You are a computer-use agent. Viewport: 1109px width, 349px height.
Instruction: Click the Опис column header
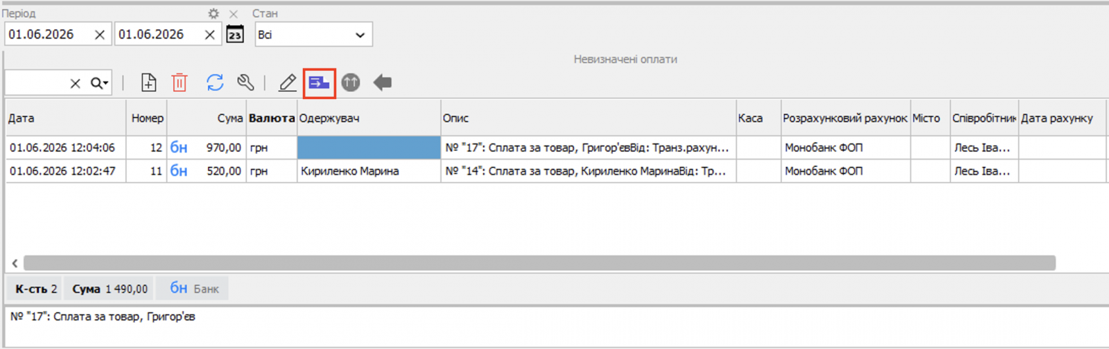588,118
